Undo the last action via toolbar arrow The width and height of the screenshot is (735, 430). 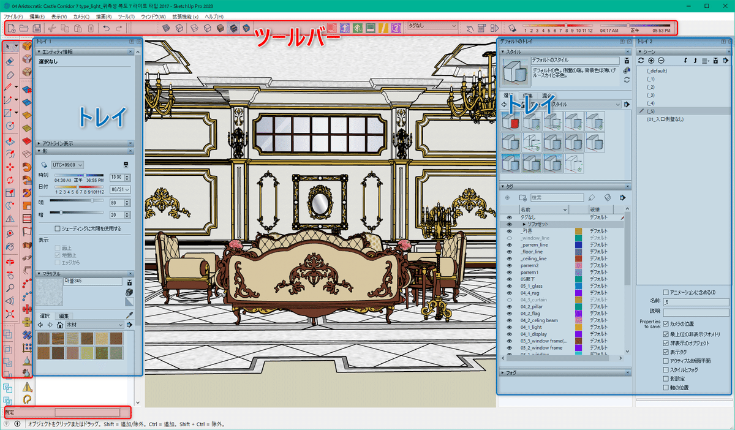tap(106, 28)
